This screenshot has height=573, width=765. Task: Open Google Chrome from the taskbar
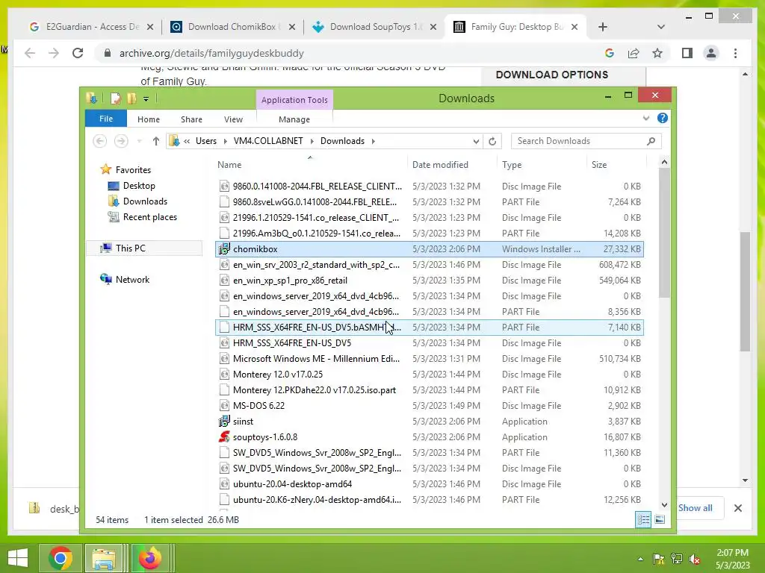[x=61, y=558]
